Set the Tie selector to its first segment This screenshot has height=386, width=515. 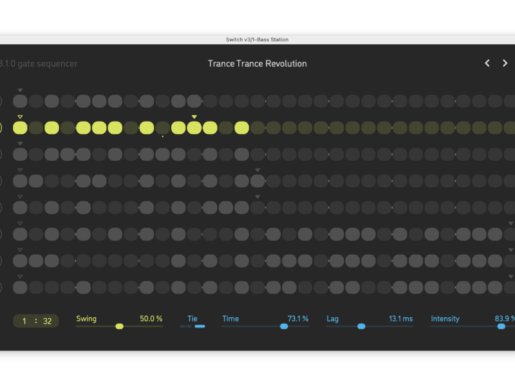pyautogui.click(x=183, y=326)
